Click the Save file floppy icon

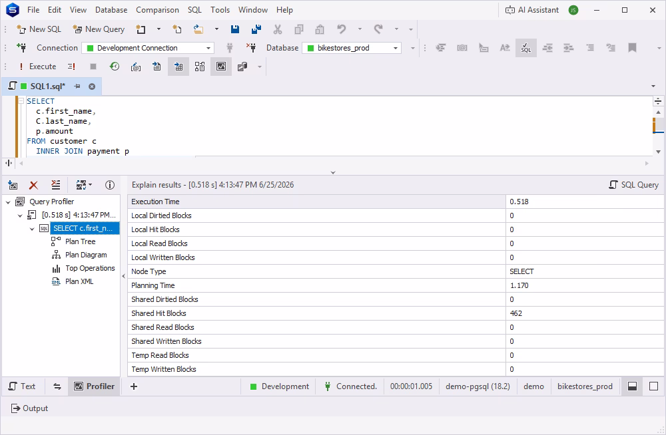coord(235,29)
